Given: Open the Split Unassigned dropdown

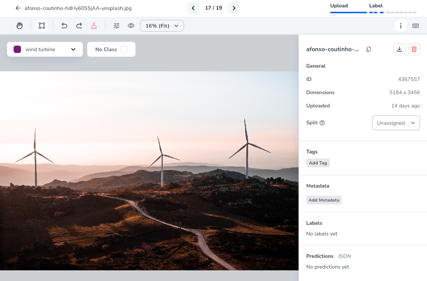Looking at the screenshot, I should (x=396, y=123).
